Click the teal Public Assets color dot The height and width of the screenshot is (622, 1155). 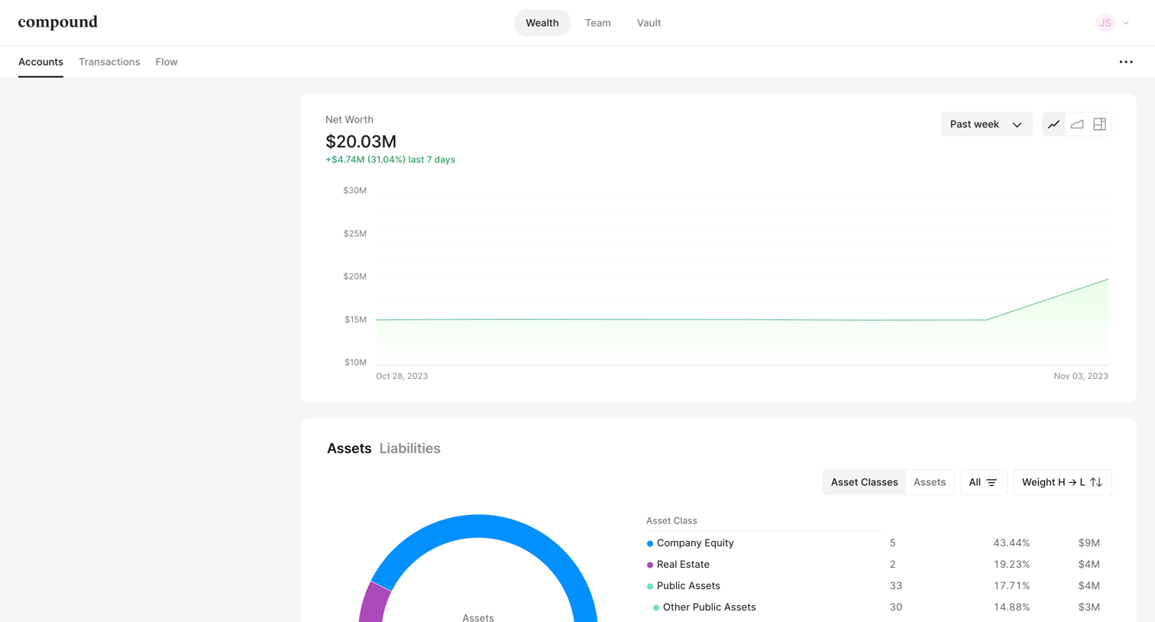tap(650, 587)
